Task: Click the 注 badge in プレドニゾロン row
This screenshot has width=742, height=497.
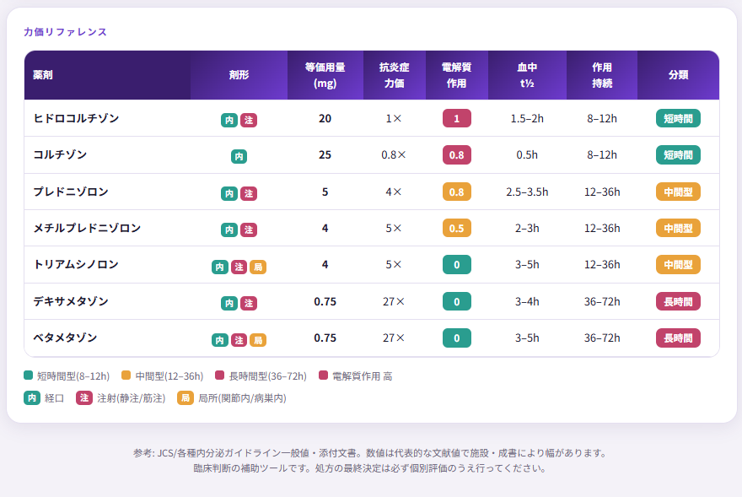Action: click(249, 193)
